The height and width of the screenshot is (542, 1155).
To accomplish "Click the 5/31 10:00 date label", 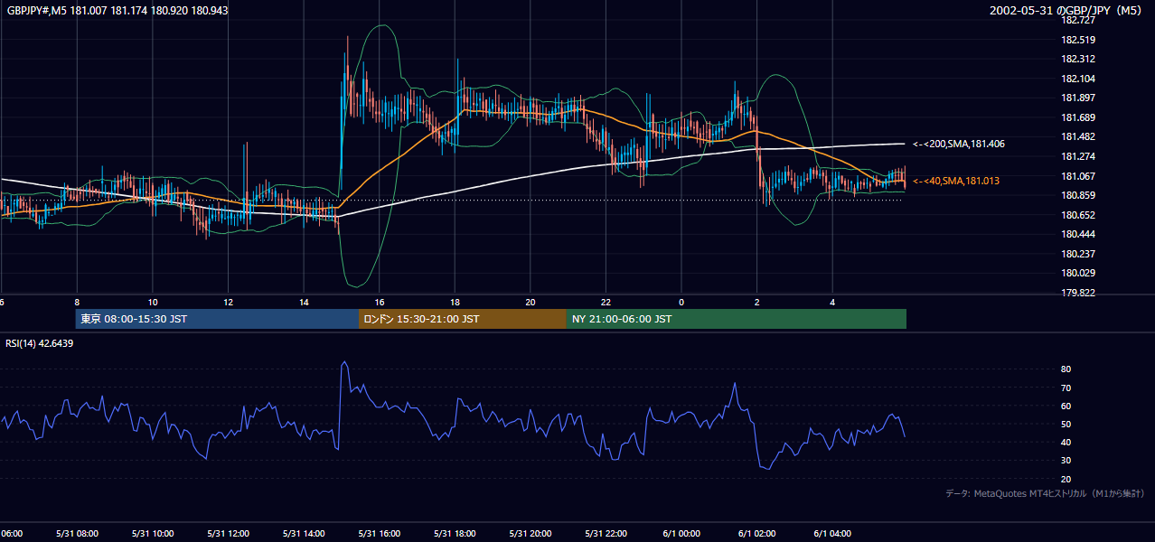I will [x=153, y=534].
